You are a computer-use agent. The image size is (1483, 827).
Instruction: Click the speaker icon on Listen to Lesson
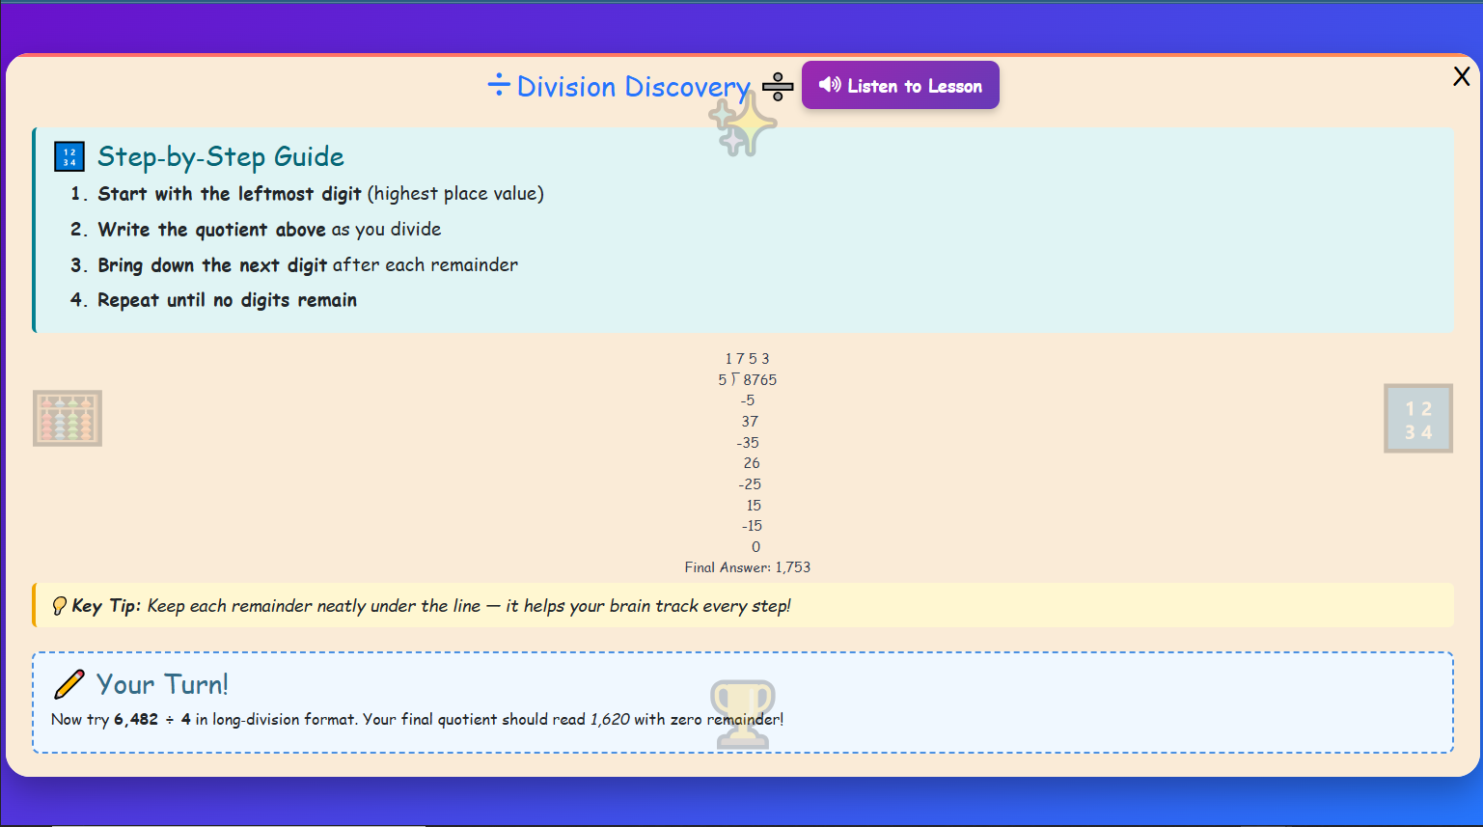tap(832, 85)
